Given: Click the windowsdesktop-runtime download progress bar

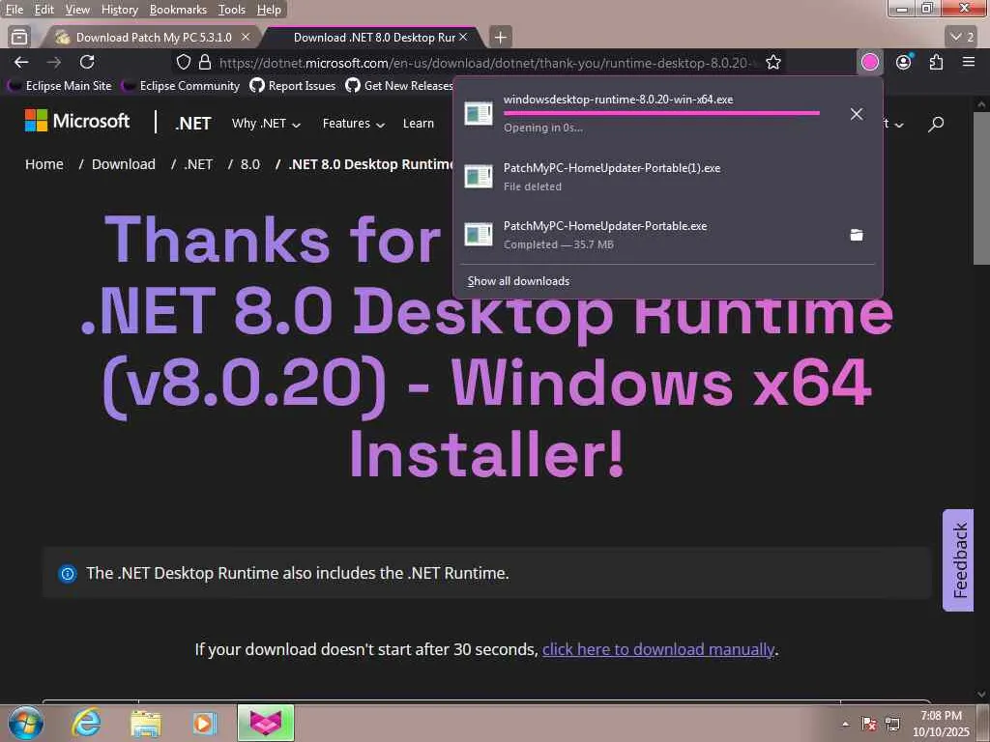Looking at the screenshot, I should click(661, 113).
